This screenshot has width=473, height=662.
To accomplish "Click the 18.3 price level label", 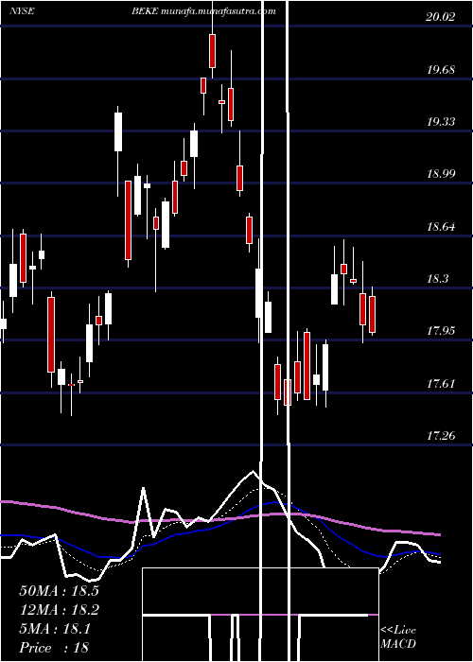I will coord(437,279).
